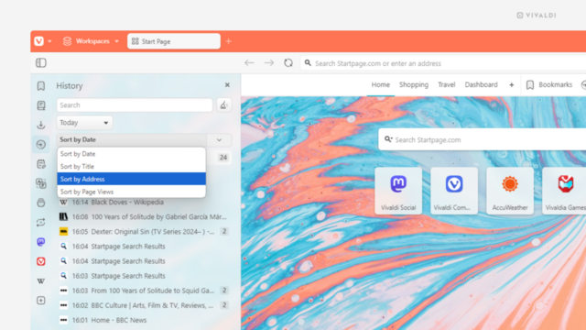Choose Sort by Page Views option
Image resolution: width=586 pixels, height=330 pixels.
pos(131,192)
